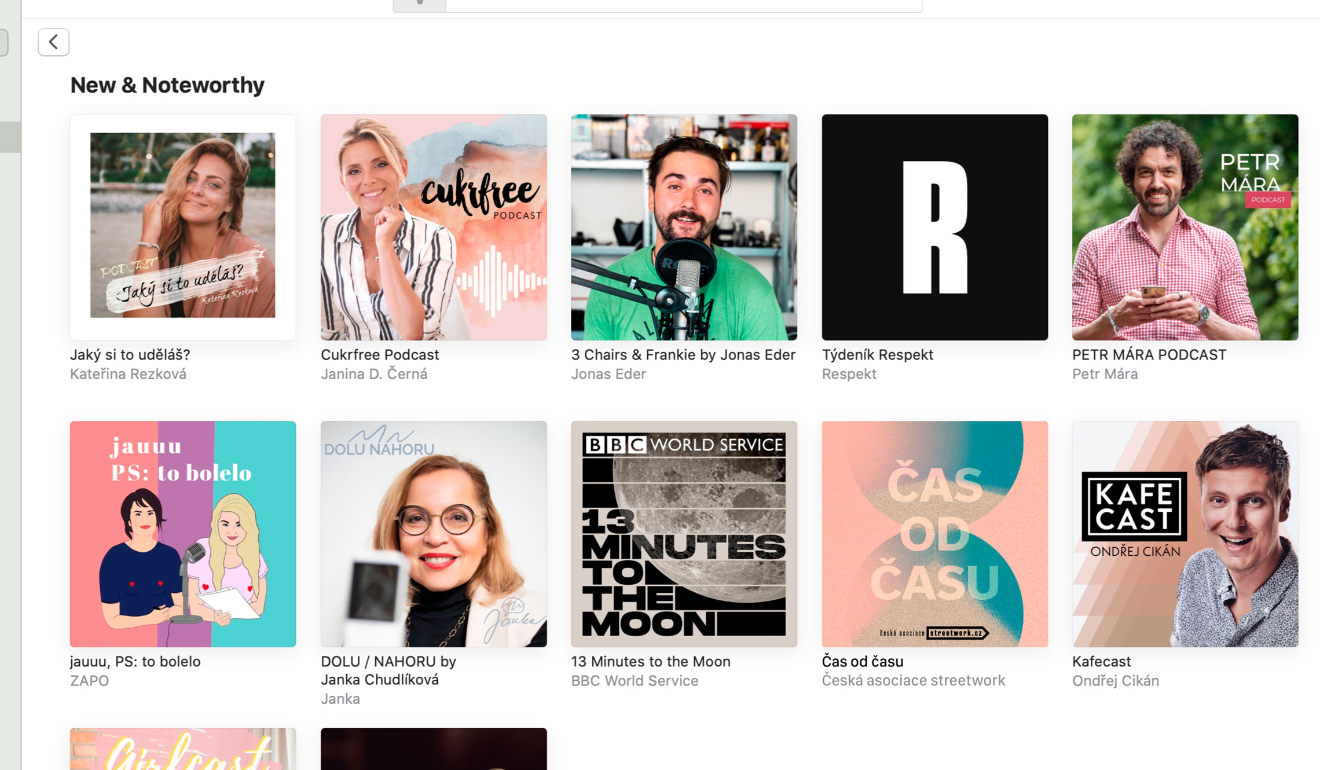Open the partially visible Girlcast cover

click(183, 749)
